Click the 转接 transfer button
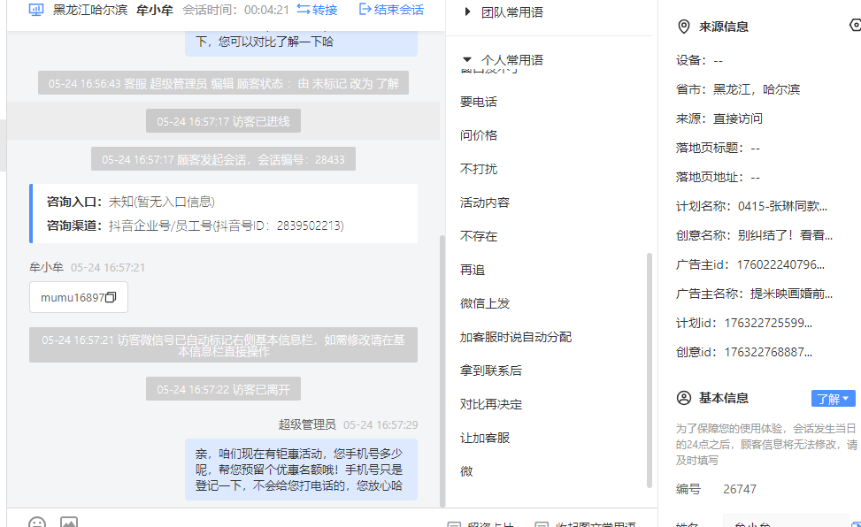 317,10
